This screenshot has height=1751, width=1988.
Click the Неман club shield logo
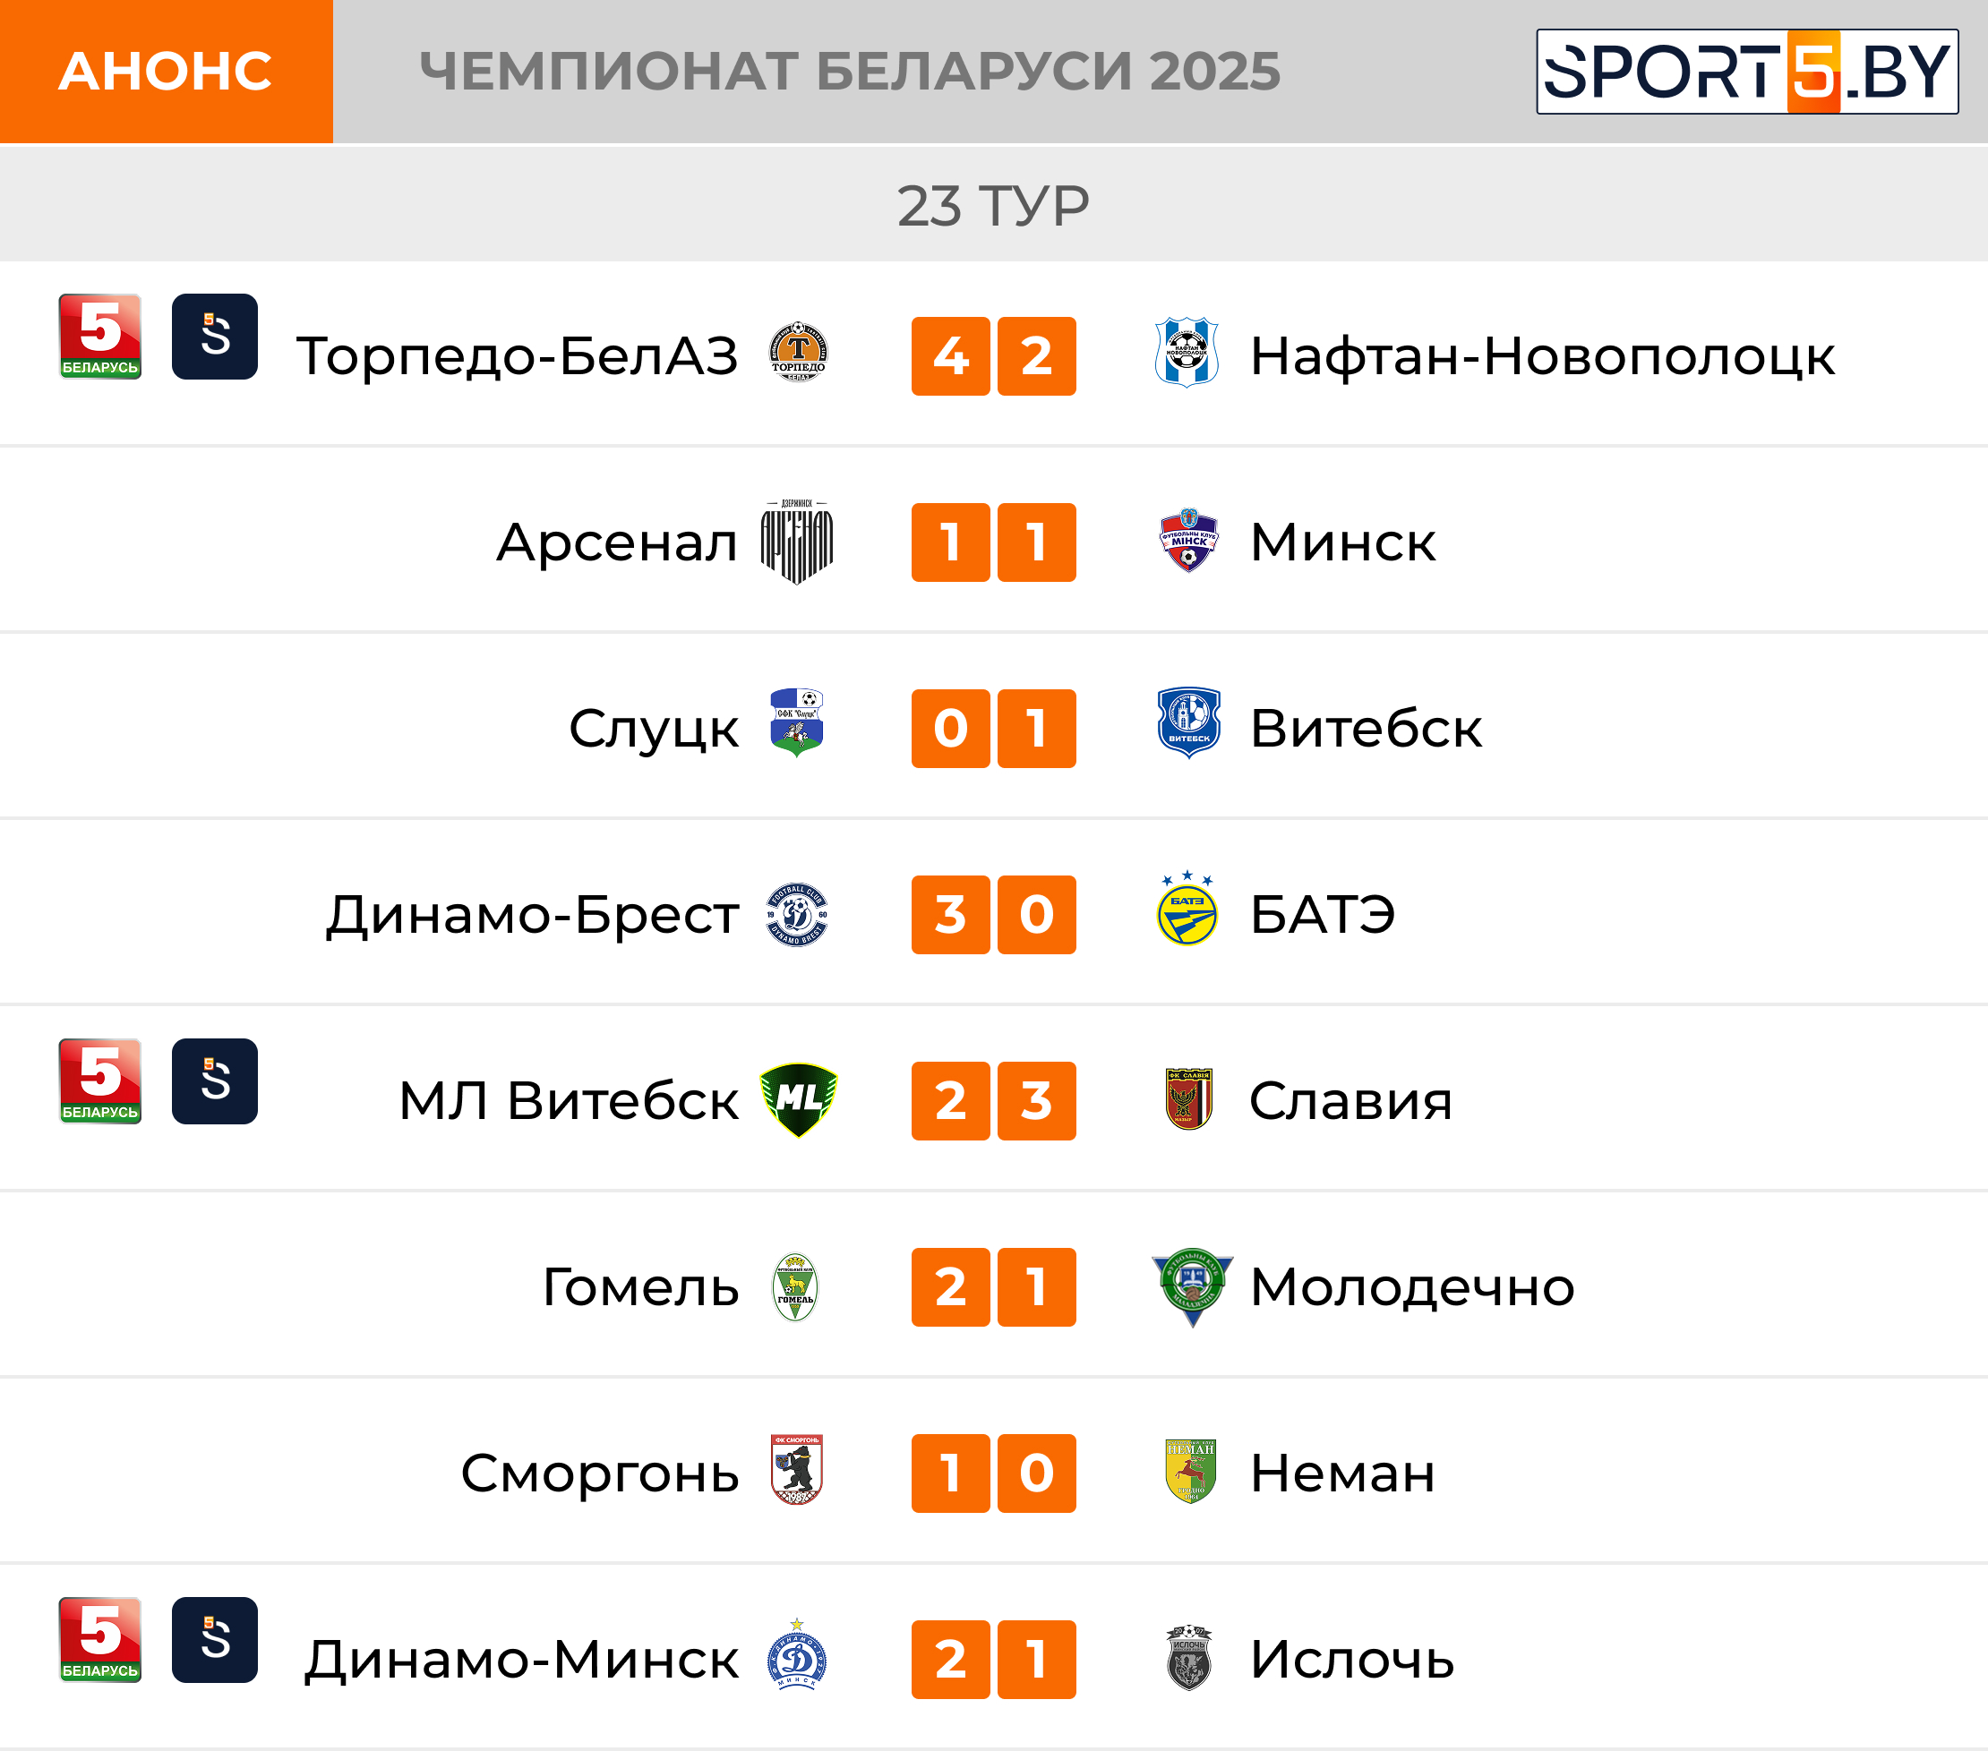(1189, 1471)
